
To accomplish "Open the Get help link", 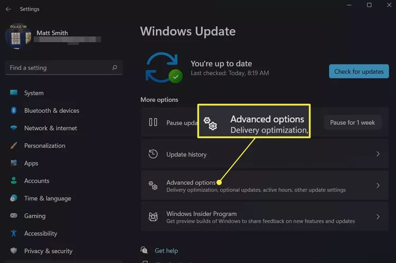I will (x=166, y=250).
